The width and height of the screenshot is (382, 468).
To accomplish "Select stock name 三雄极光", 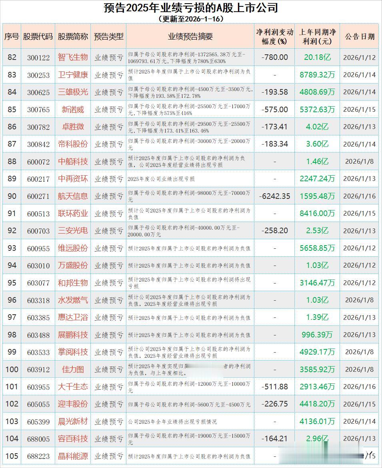I will point(73,92).
